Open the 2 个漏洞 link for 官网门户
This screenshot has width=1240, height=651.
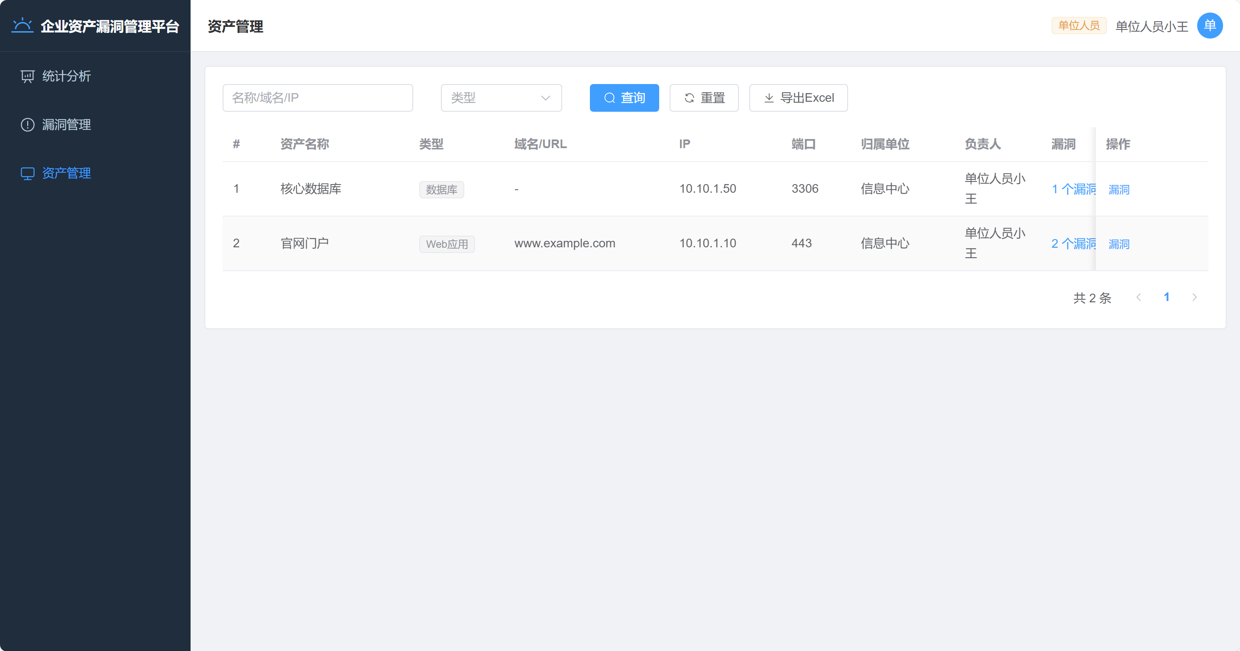click(1073, 244)
